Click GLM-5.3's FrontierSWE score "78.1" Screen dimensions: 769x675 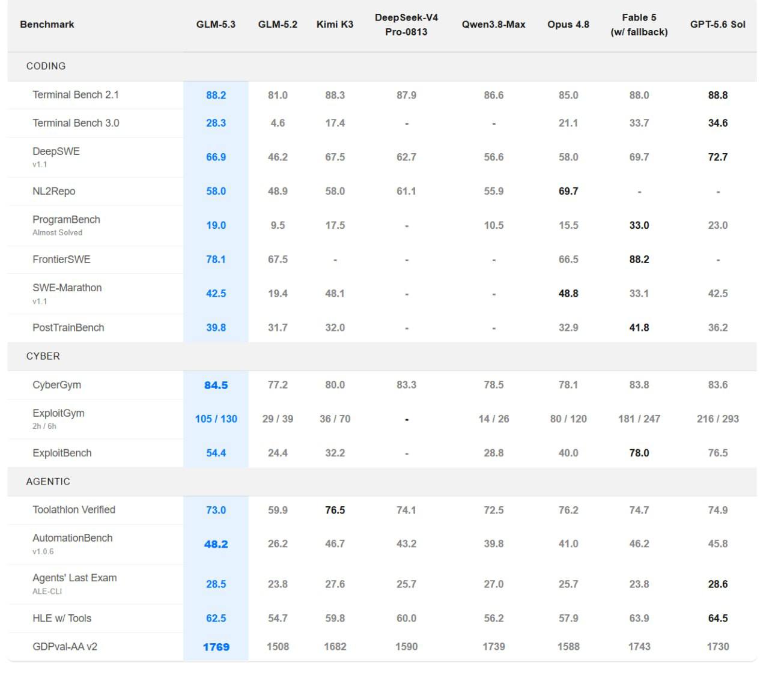pos(216,259)
